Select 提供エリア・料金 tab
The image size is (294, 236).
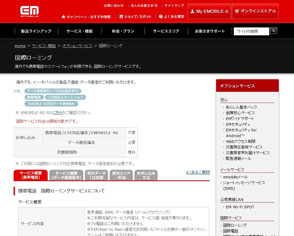(121, 175)
